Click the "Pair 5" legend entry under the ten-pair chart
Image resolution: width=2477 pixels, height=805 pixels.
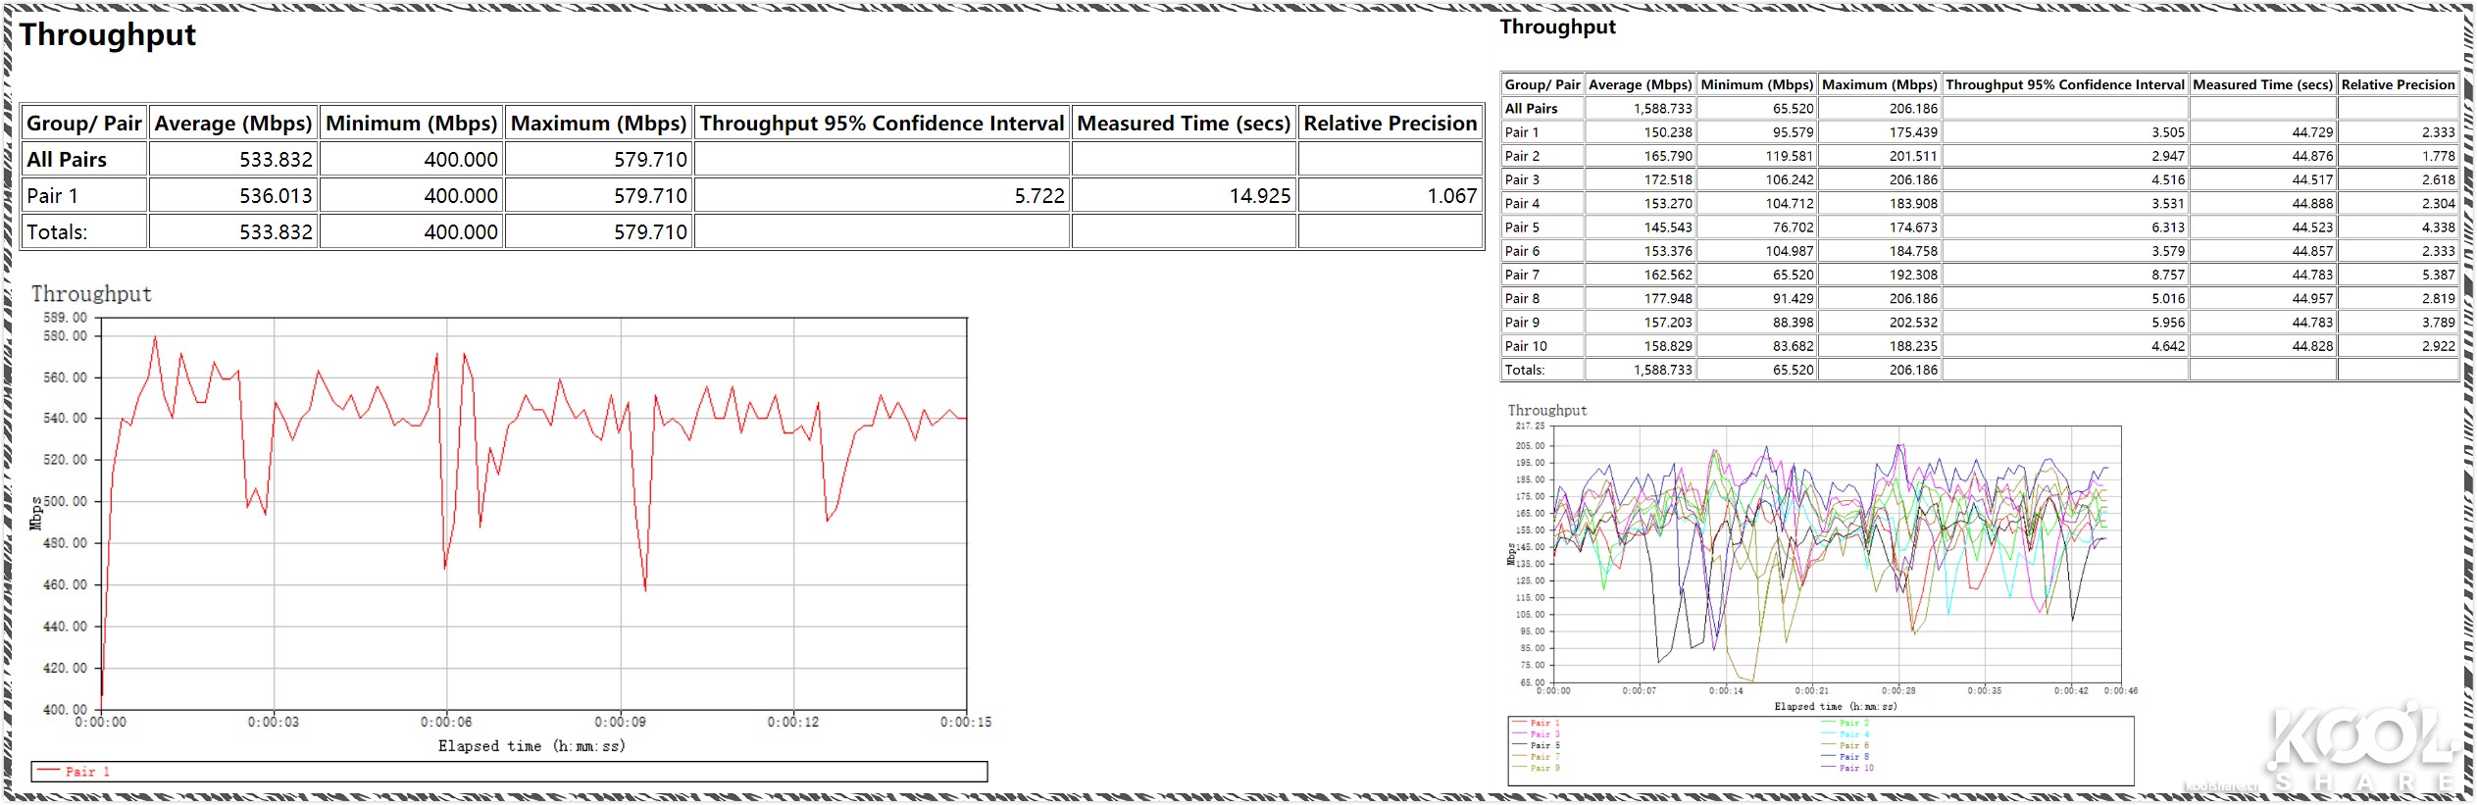pyautogui.click(x=1544, y=746)
